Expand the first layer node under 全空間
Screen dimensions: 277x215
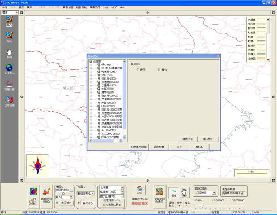point(91,65)
